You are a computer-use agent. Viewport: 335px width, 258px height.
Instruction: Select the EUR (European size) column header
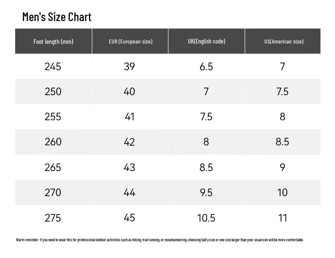(x=130, y=41)
